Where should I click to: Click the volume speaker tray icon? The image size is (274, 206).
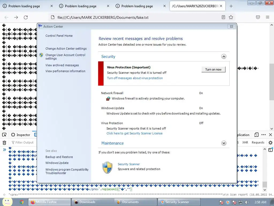click(247, 202)
